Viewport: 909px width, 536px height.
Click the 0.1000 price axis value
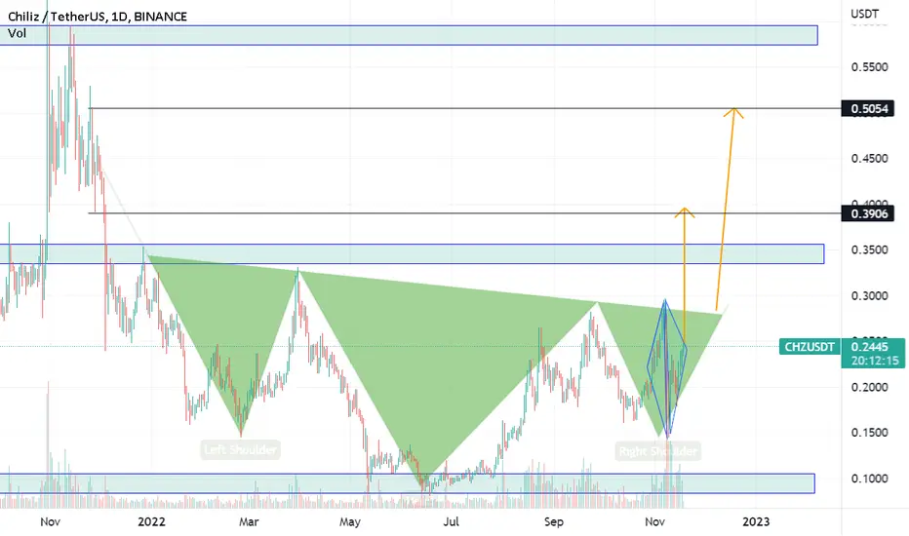click(869, 479)
